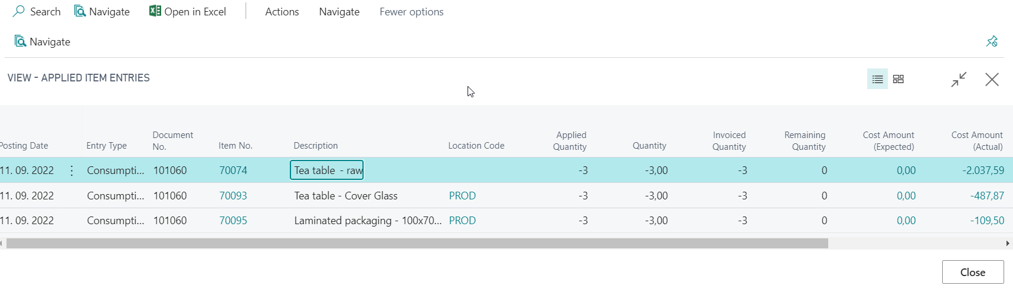The image size is (1013, 292).
Task: Open cost amount -2.037,59 link
Action: [x=983, y=170]
